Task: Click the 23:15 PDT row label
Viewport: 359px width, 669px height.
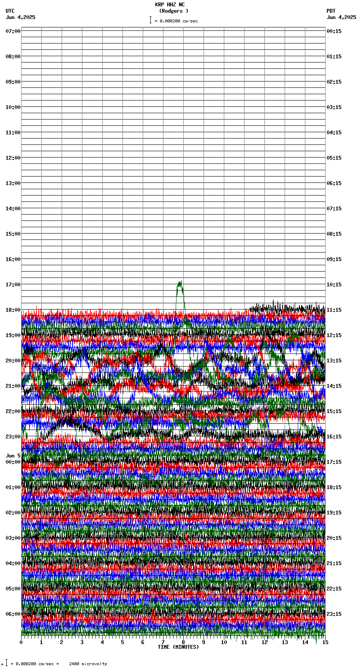Action: [334, 614]
